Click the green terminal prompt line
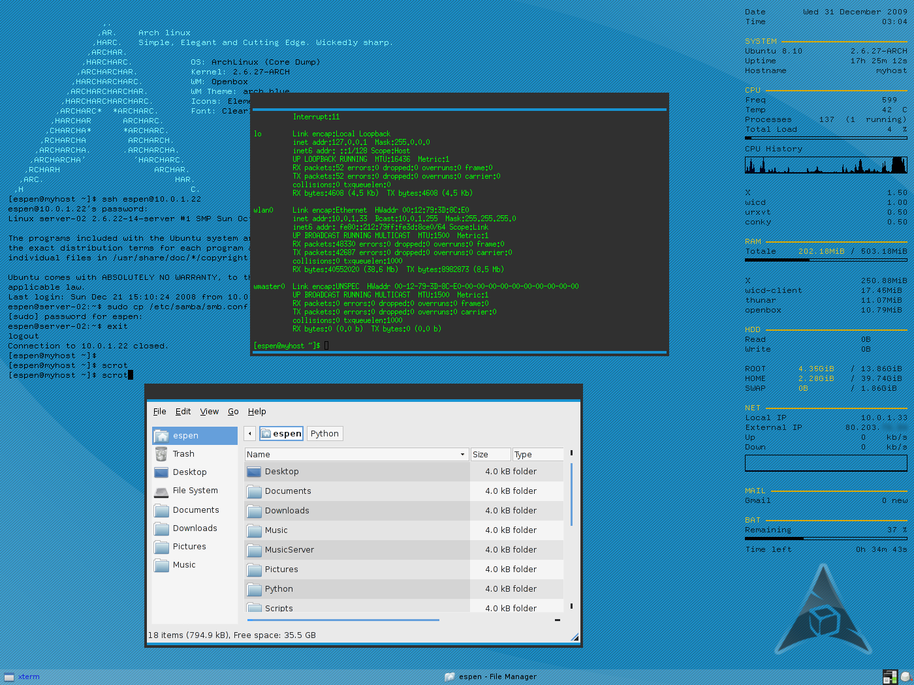Viewport: 914px width, 685px height. click(291, 346)
